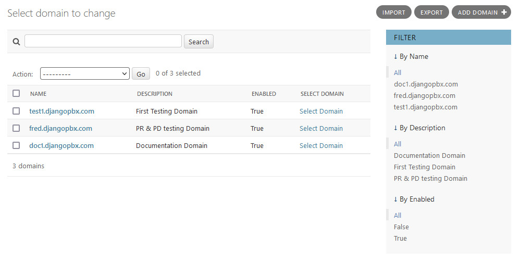This screenshot has width=521, height=261.
Task: Check the box for test1.djangopbx.com
Action: click(x=16, y=111)
